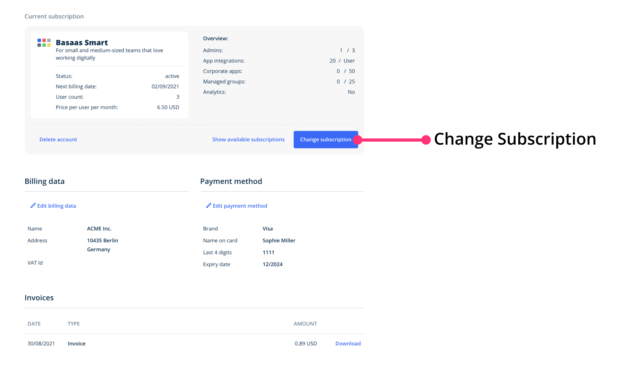Click the Payment method heading
This screenshot has width=626, height=369.
[x=231, y=181]
